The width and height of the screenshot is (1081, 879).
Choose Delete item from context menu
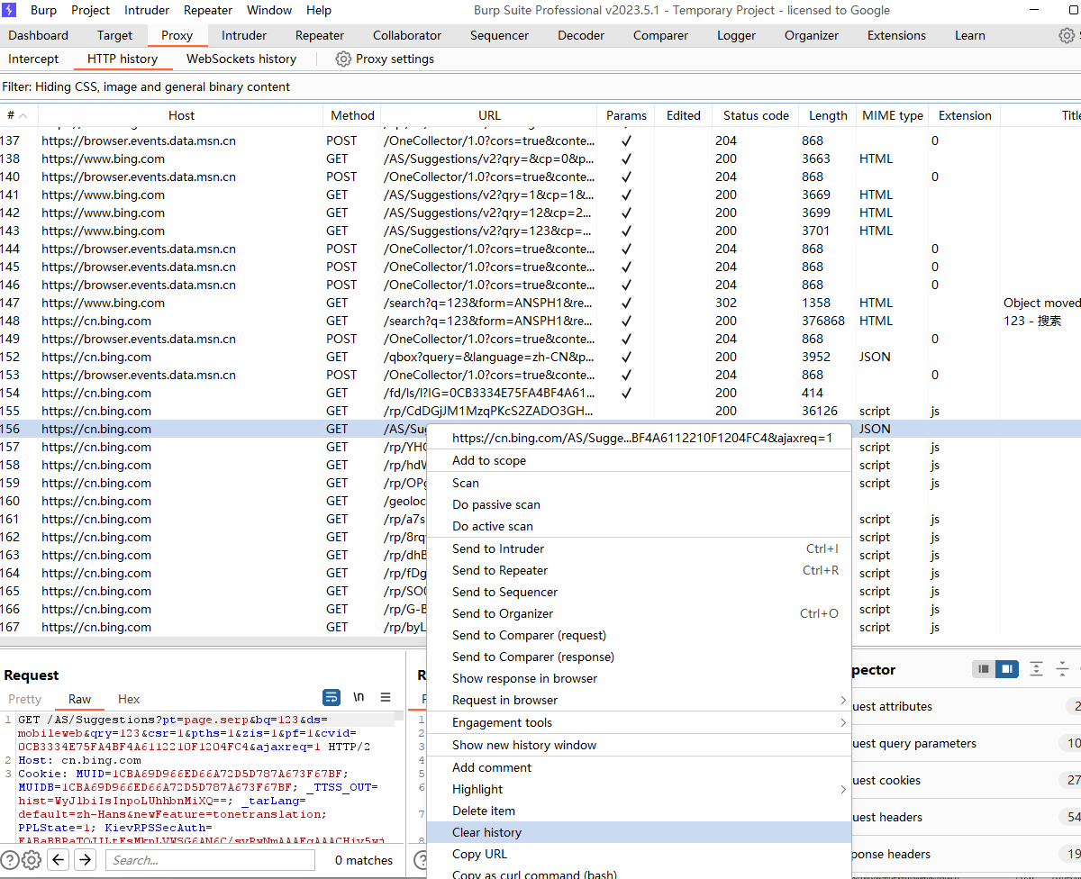pyautogui.click(x=639, y=811)
